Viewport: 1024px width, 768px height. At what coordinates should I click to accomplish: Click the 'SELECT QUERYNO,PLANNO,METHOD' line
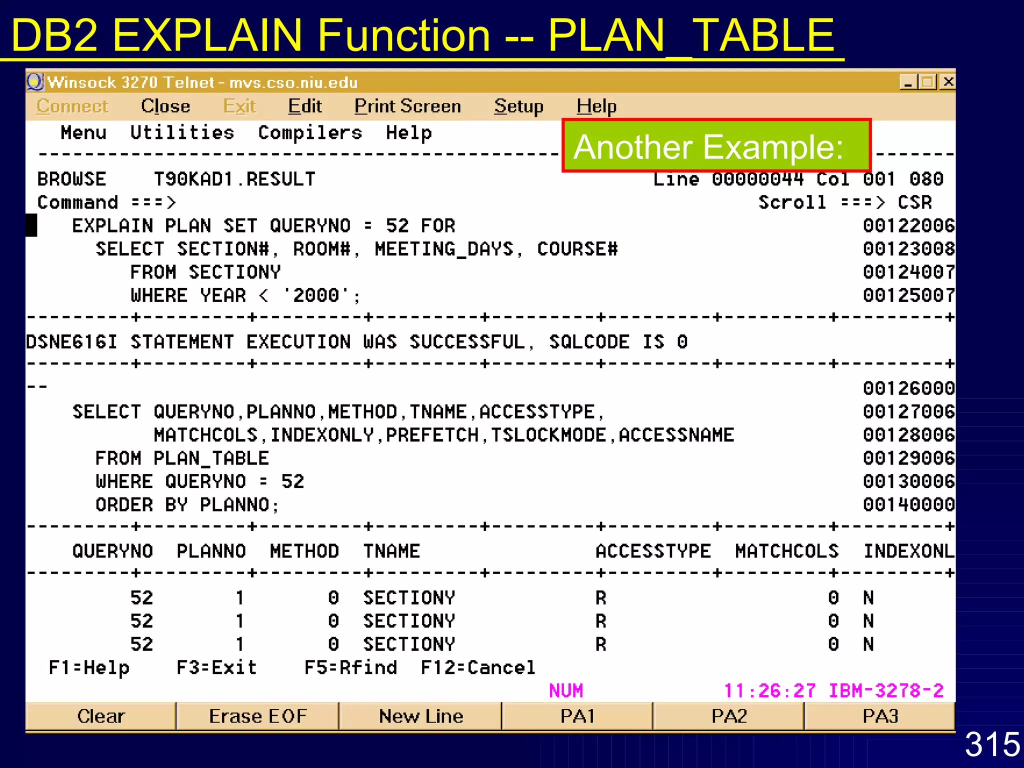point(338,412)
